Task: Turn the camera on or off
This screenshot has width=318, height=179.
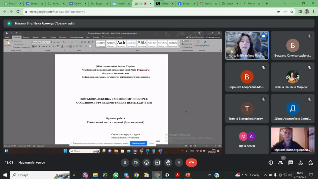Action: 136,163
